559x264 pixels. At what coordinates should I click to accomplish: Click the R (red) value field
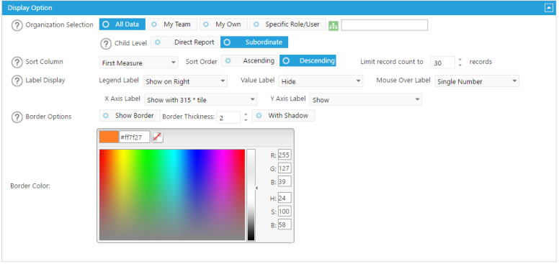pyautogui.click(x=285, y=155)
